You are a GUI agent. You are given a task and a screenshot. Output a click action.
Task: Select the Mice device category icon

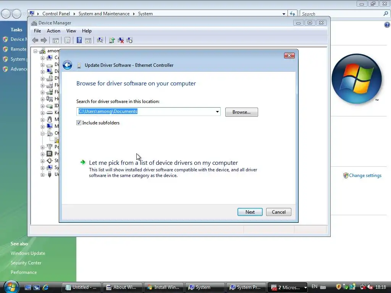50,119
